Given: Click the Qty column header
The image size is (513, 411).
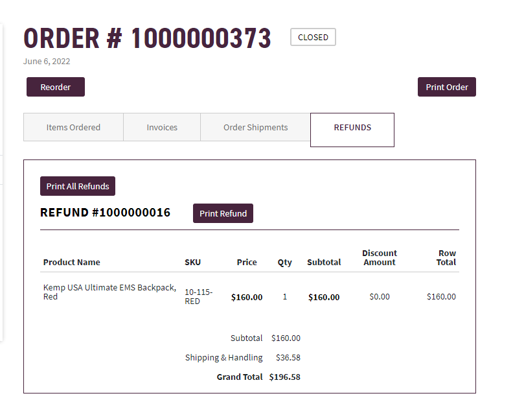Looking at the screenshot, I should (284, 263).
